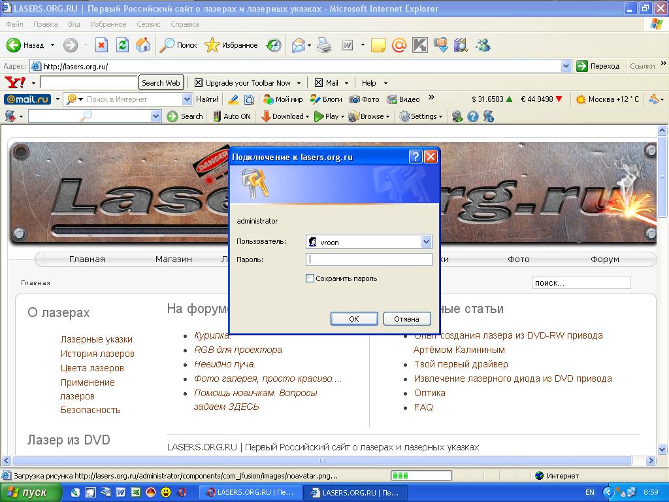Image resolution: width=669 pixels, height=502 pixels.
Task: Open the Магазин site tab
Action: click(x=174, y=259)
